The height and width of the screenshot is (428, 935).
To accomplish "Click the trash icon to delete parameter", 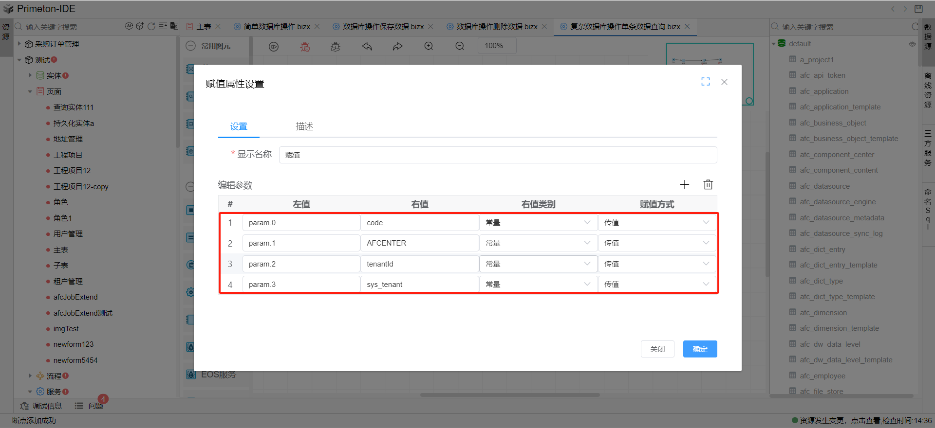I will point(708,185).
